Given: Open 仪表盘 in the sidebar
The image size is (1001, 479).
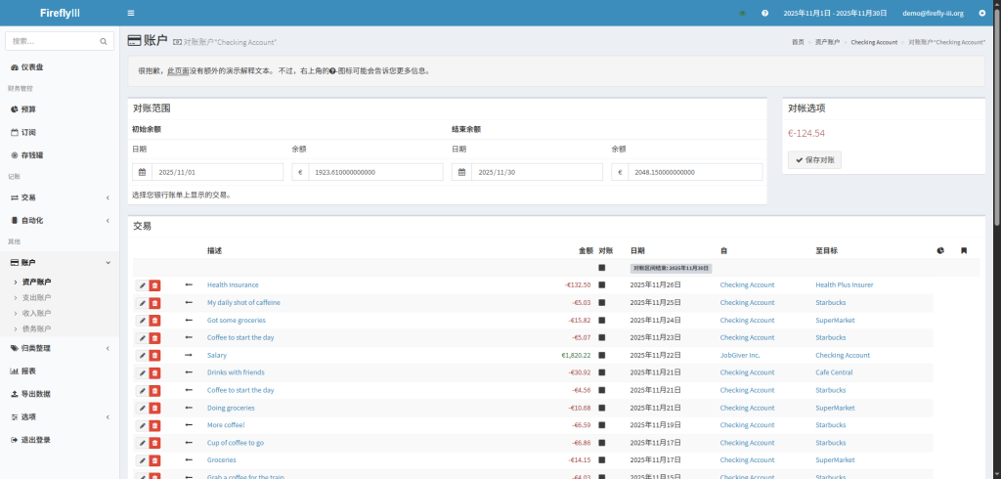Looking at the screenshot, I should tap(32, 66).
